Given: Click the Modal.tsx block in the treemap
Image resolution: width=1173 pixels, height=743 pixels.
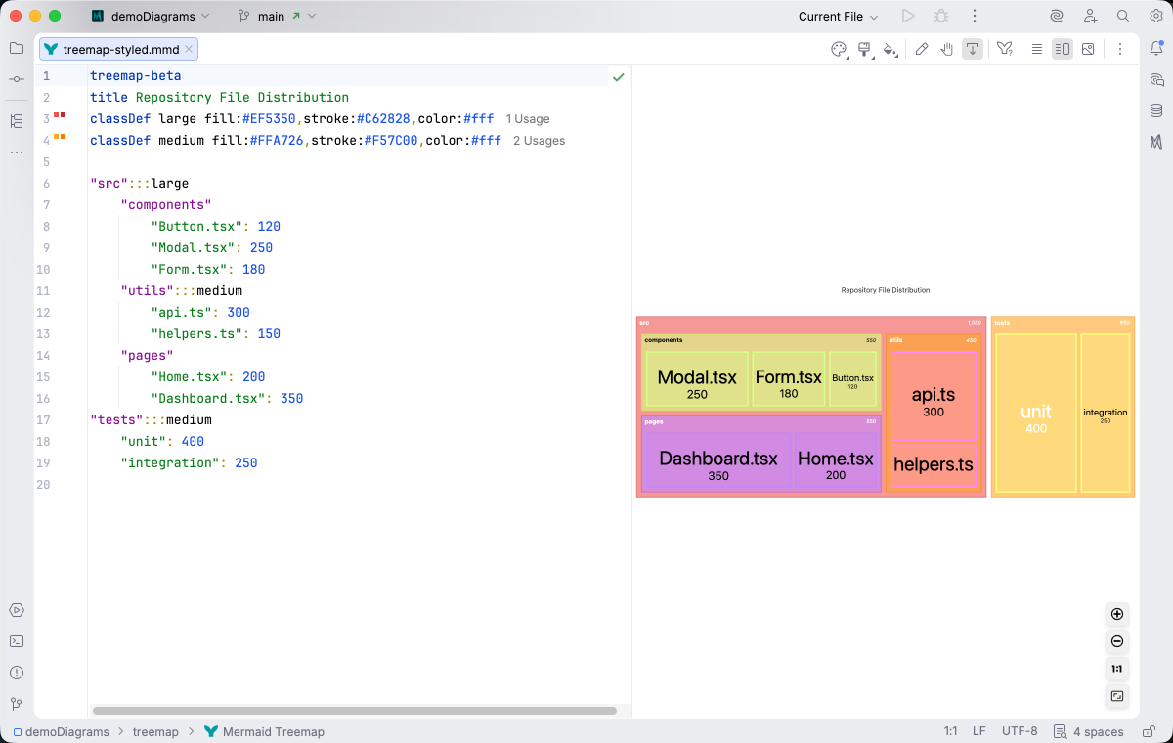Looking at the screenshot, I should pos(696,378).
